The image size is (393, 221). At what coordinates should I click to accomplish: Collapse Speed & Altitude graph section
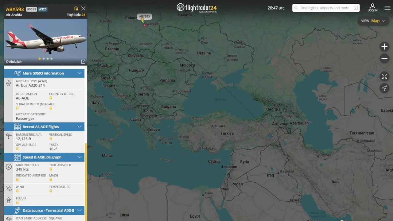(x=79, y=157)
